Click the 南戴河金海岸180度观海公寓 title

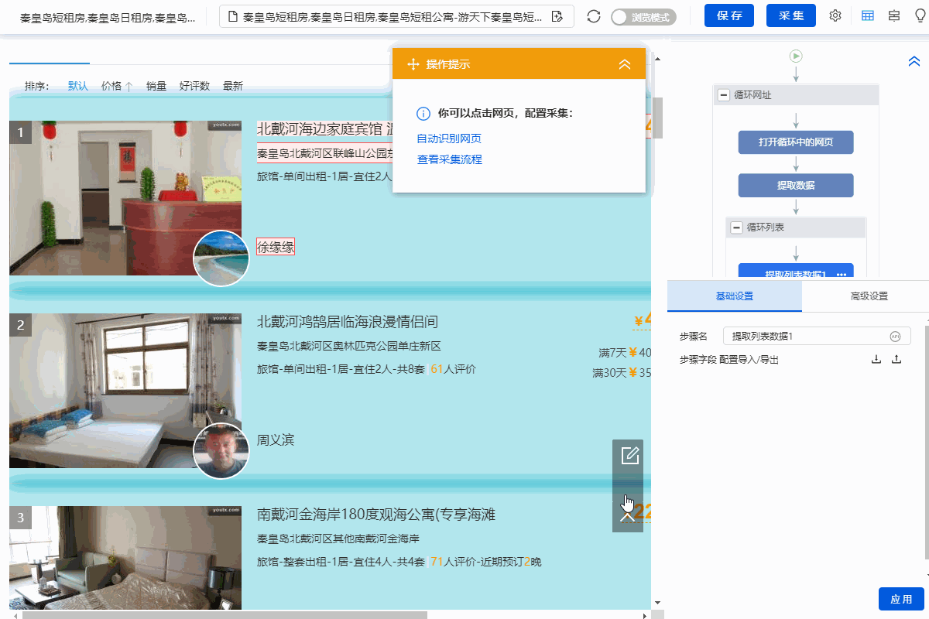tap(375, 515)
